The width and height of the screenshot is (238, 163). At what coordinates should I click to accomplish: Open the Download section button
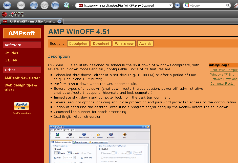pos(101,43)
